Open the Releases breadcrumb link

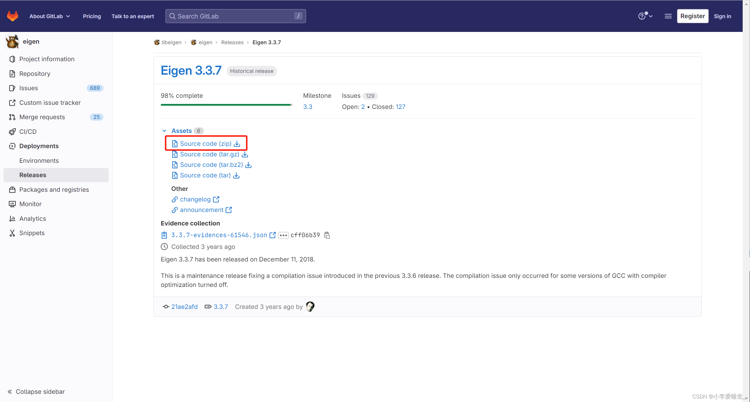click(x=232, y=42)
